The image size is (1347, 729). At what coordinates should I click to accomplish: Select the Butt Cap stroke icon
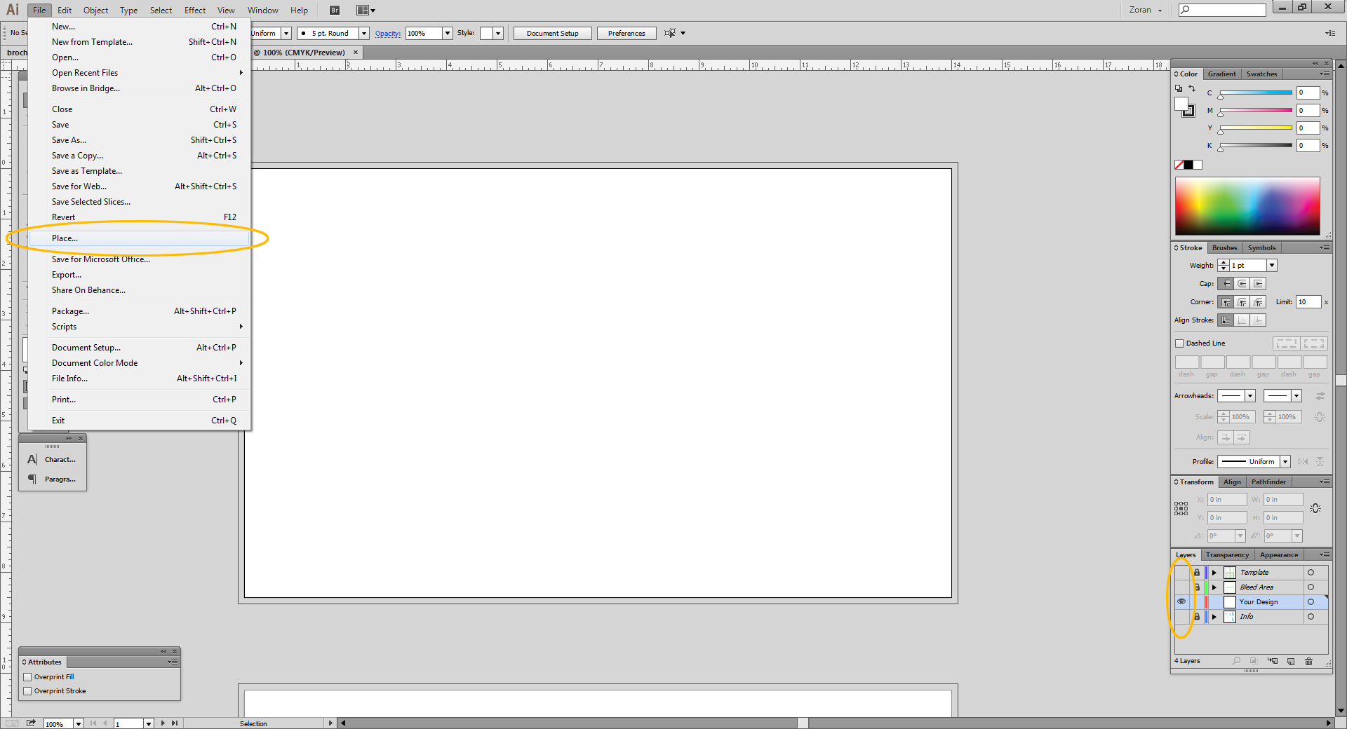[x=1226, y=284]
